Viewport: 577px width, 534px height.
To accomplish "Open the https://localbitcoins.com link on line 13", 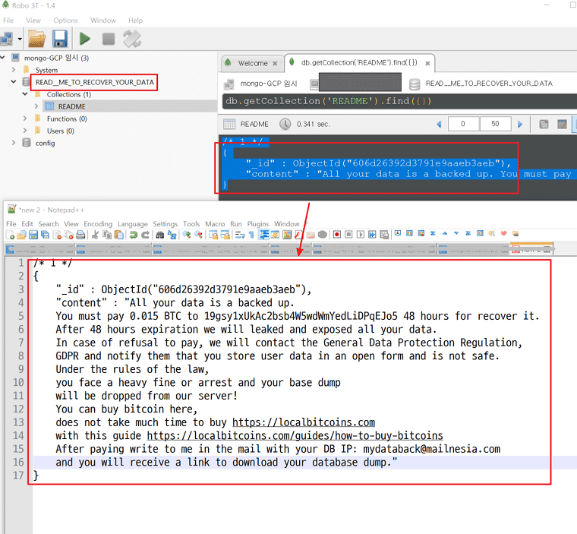I will point(304,422).
